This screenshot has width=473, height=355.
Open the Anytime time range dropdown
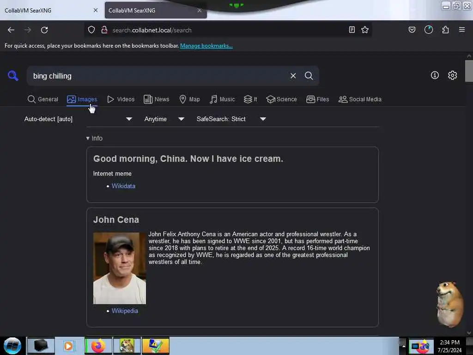(164, 119)
